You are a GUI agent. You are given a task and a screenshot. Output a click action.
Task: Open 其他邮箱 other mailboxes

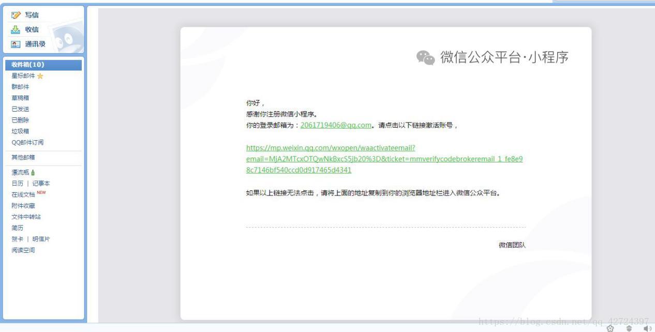click(x=23, y=157)
